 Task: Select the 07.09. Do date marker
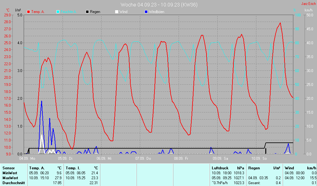143,159
